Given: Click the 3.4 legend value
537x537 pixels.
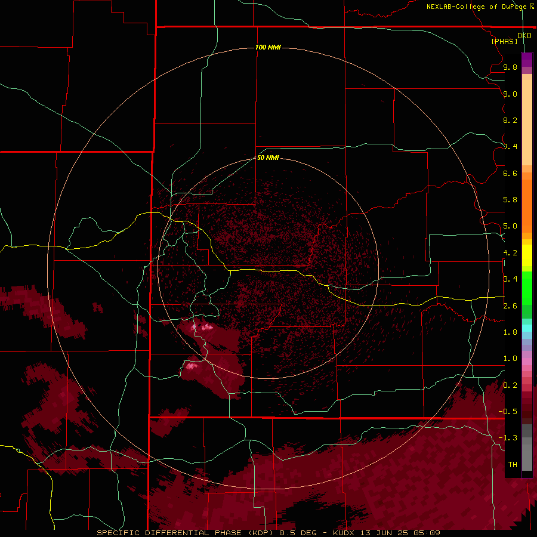Looking at the screenshot, I should pyautogui.click(x=510, y=279).
